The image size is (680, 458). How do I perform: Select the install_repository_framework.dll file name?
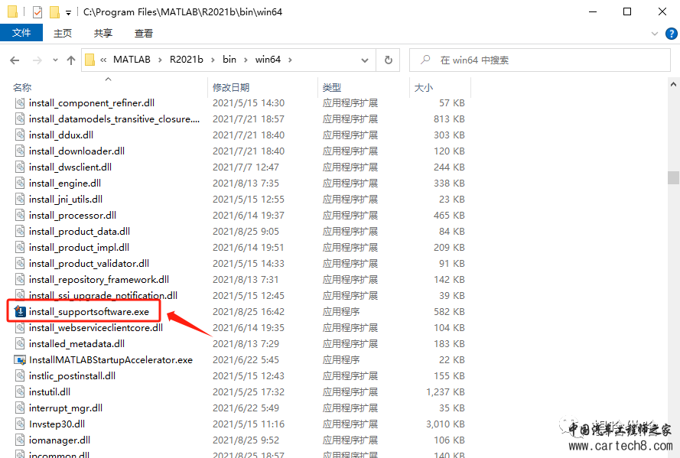(99, 280)
